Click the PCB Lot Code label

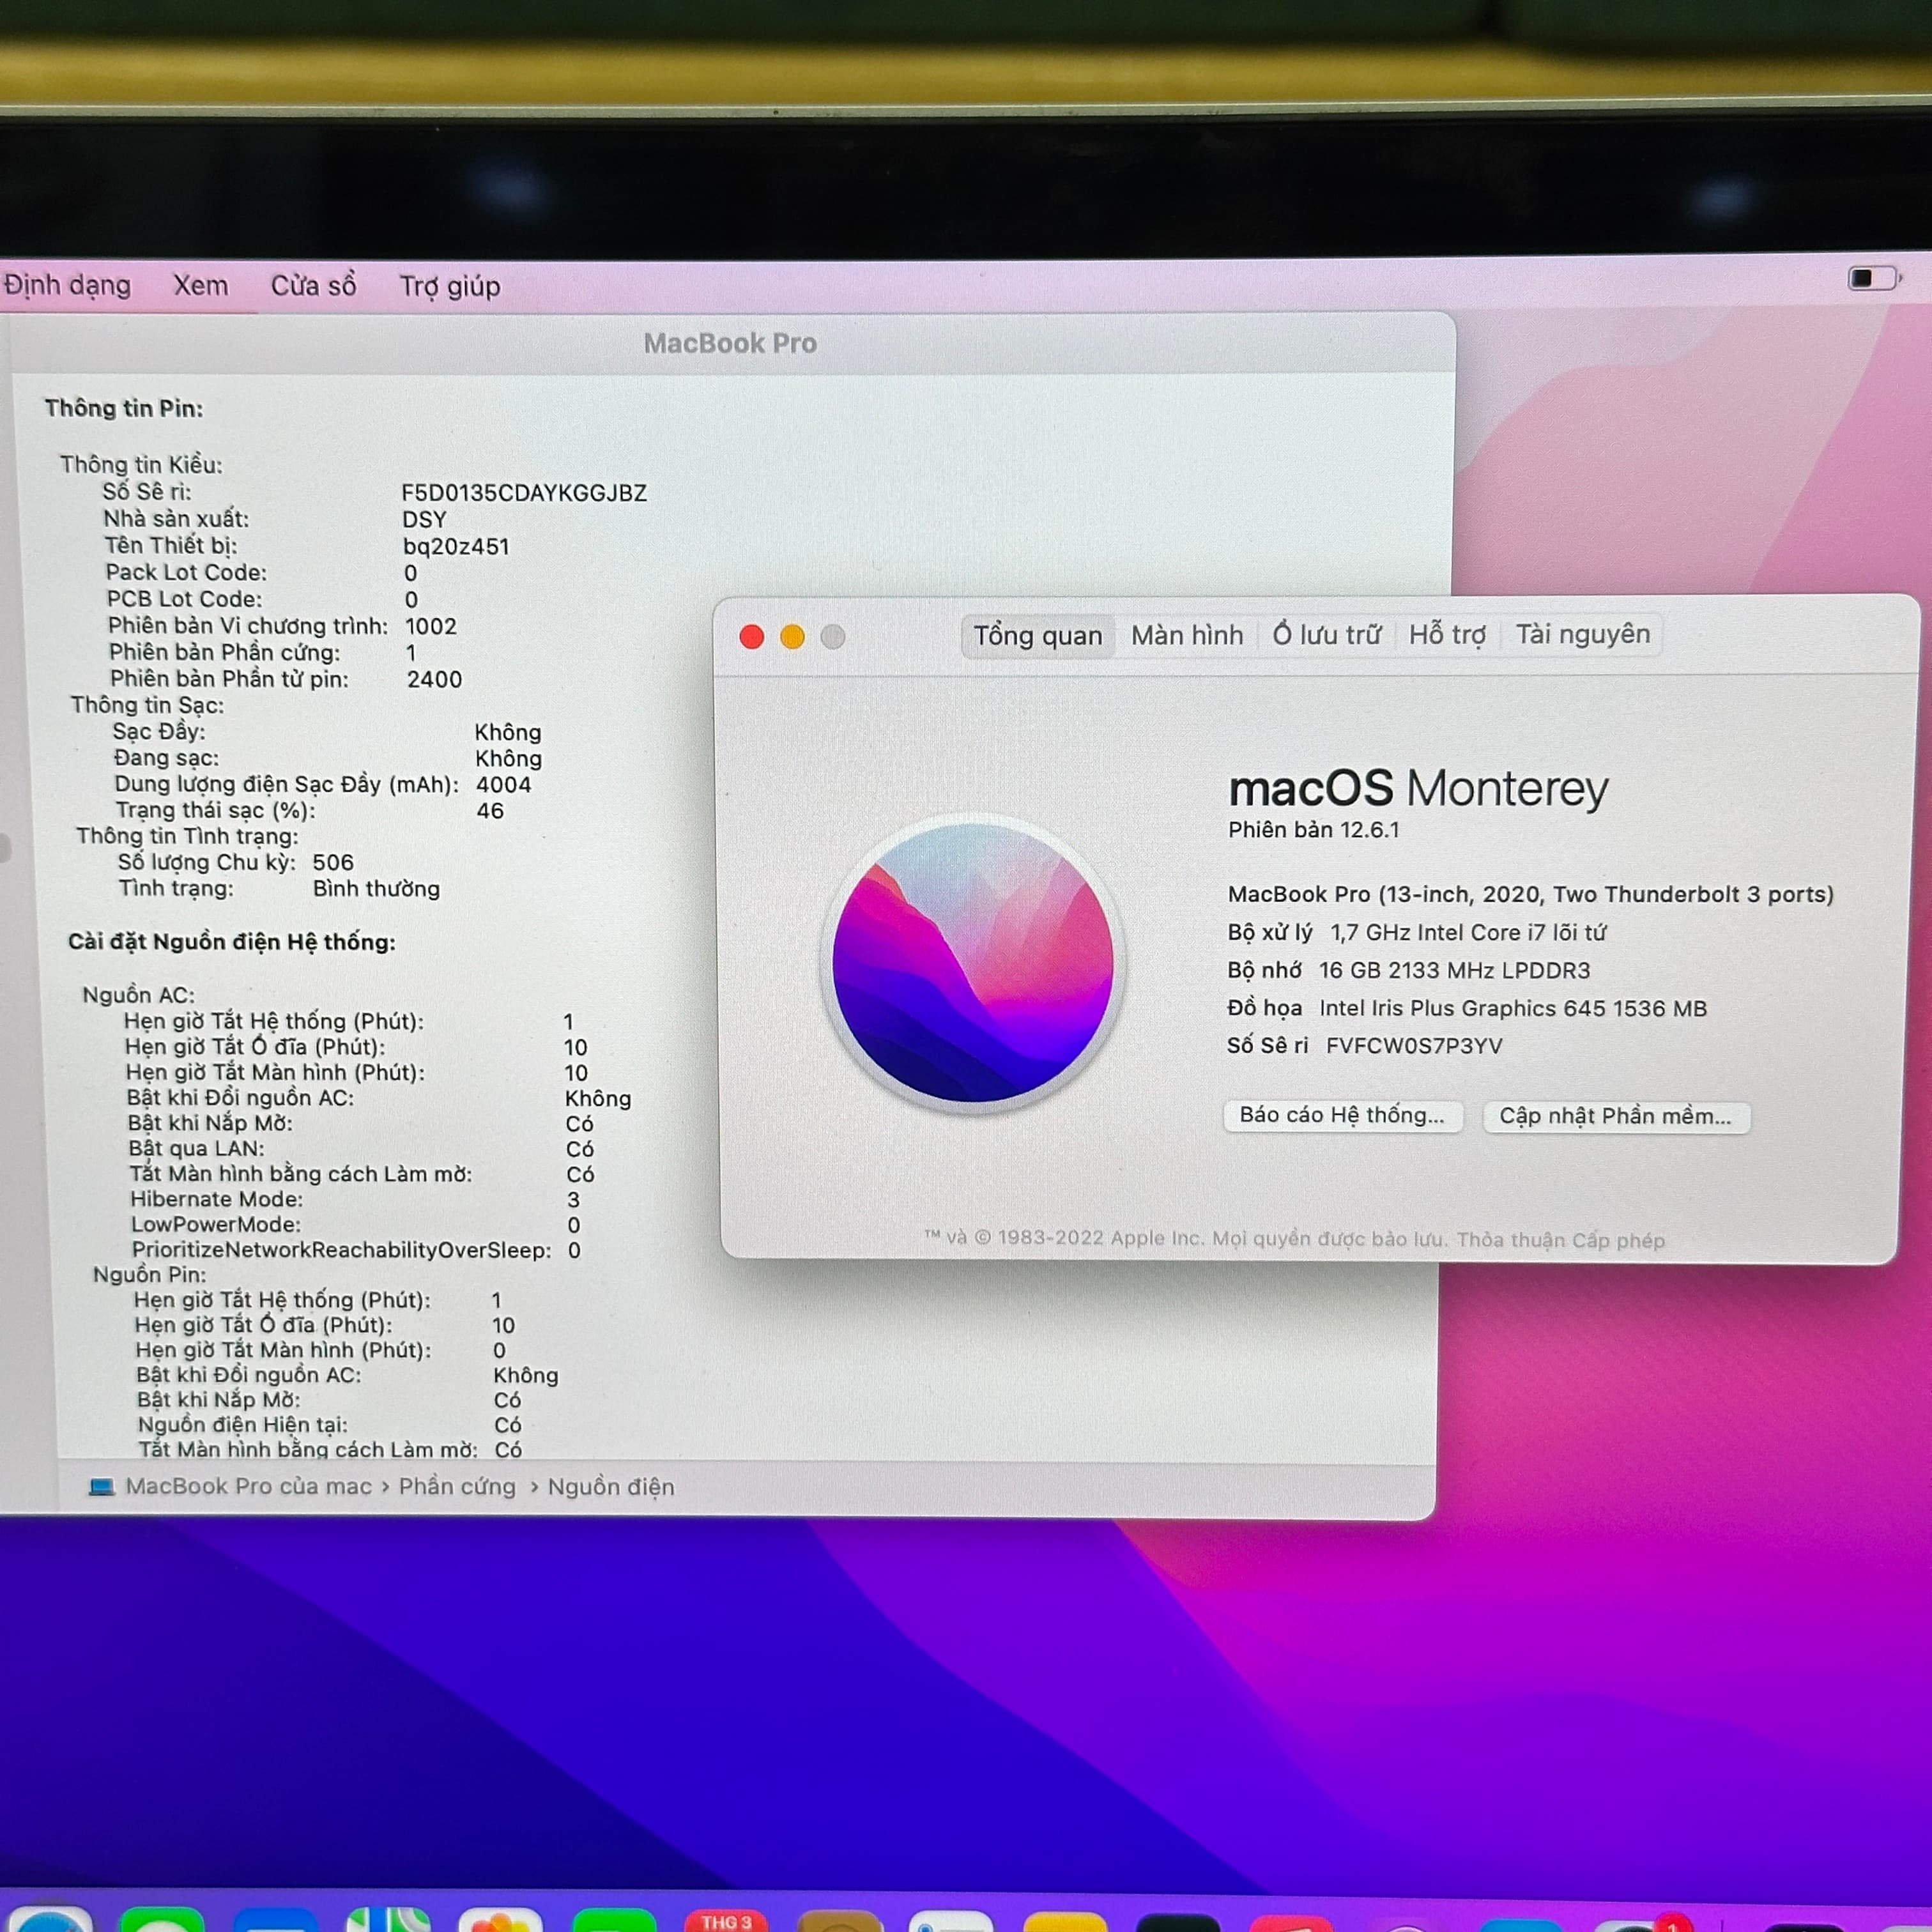(x=185, y=599)
